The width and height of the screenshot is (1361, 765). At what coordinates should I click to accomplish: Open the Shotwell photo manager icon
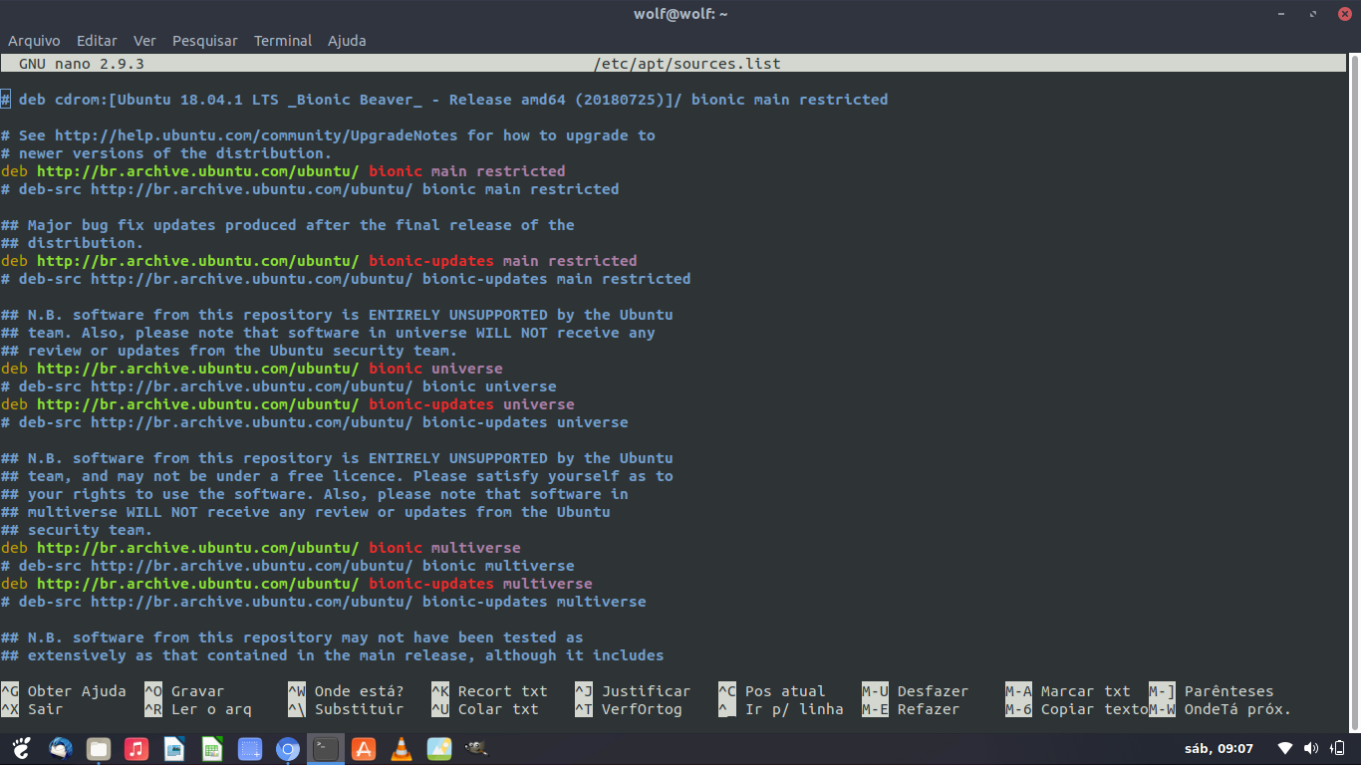[439, 748]
